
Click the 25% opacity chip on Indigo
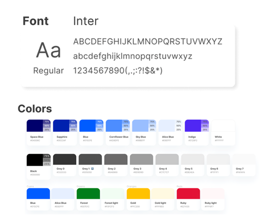point(205,130)
